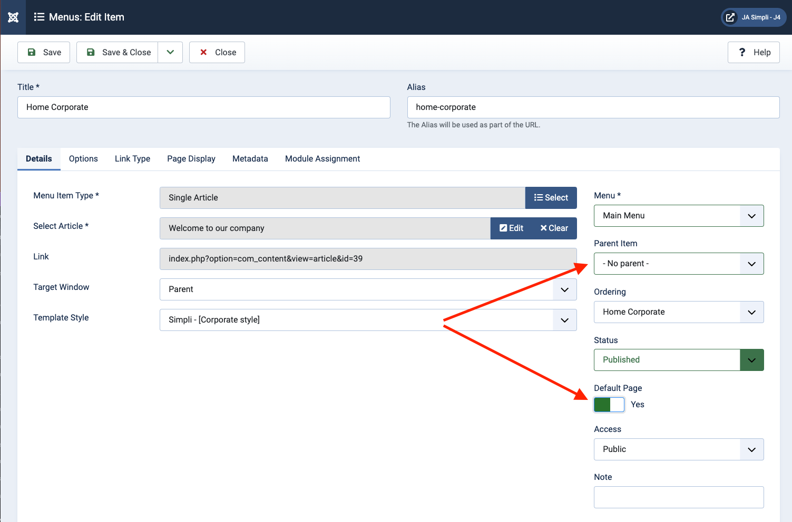
Task: Click Select menu item type button
Action: pyautogui.click(x=551, y=198)
